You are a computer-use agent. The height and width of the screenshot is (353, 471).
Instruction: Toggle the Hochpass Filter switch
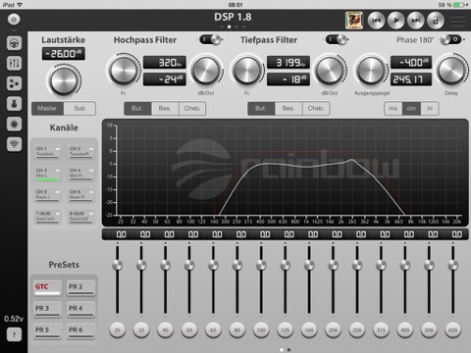pyautogui.click(x=211, y=39)
